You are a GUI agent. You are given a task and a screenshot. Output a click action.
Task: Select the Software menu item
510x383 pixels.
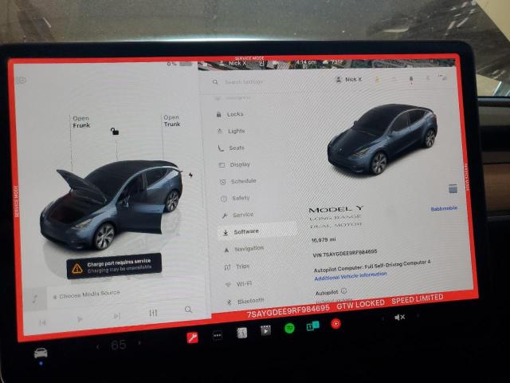coord(257,231)
